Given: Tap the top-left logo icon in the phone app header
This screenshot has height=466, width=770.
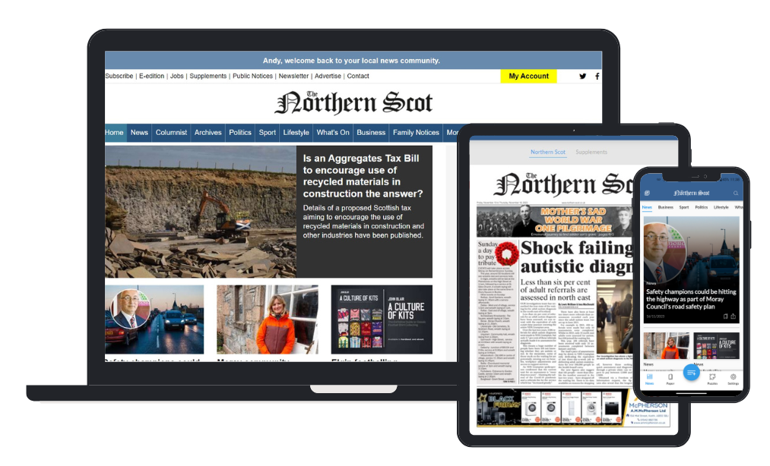Looking at the screenshot, I should [x=647, y=194].
